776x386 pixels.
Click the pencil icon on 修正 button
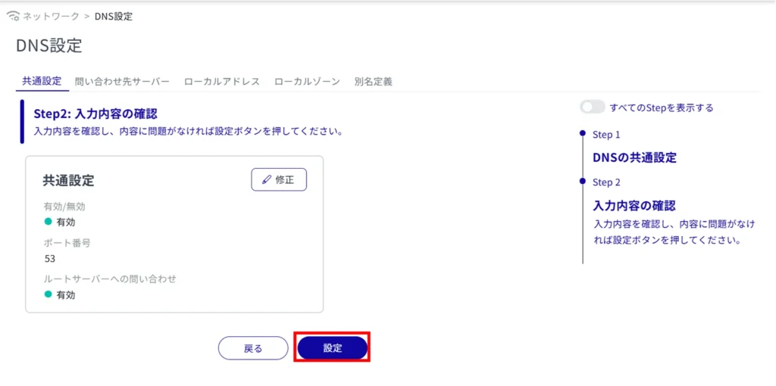tap(266, 180)
